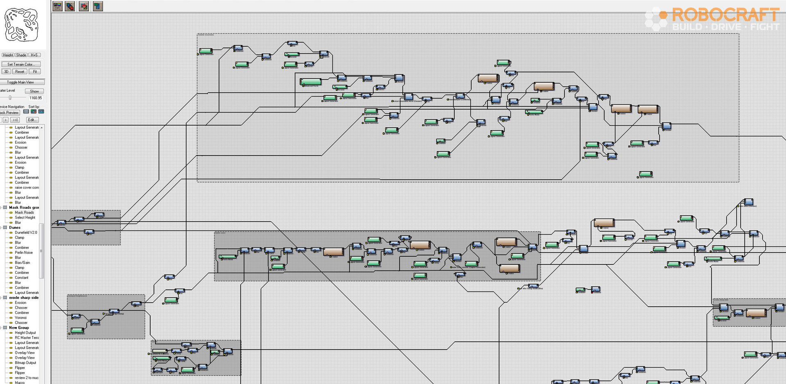The height and width of the screenshot is (384, 786).
Task: Select raise cover corn in device tree
Action: 27,187
